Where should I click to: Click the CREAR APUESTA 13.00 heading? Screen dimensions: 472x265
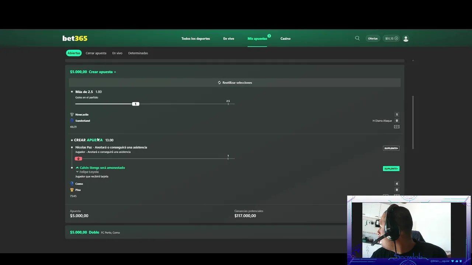(94, 140)
